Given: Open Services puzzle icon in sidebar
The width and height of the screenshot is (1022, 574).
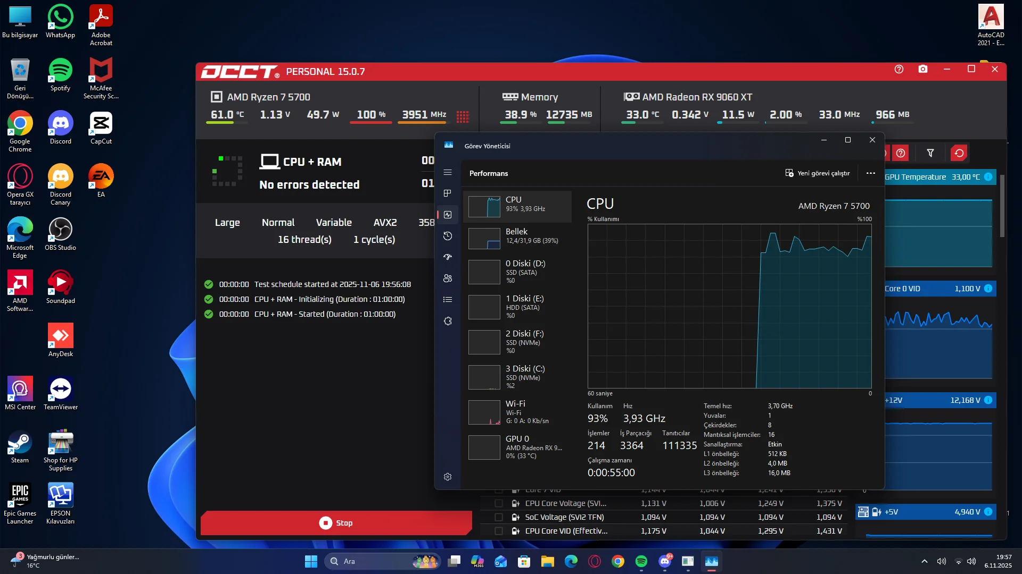Looking at the screenshot, I should 448,321.
